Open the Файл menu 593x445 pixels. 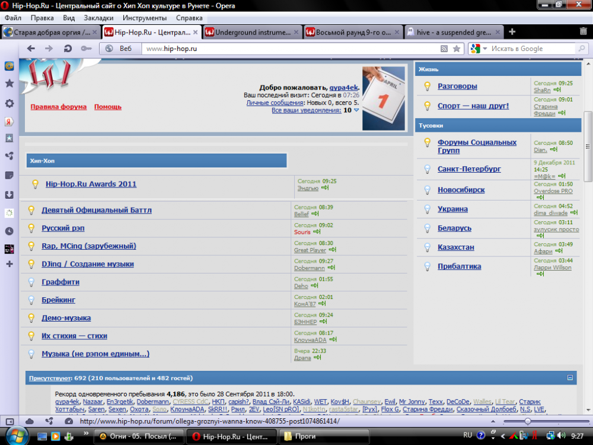(x=13, y=18)
